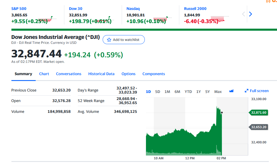
Task: Click the +194.24 price change
Action: (x=78, y=55)
